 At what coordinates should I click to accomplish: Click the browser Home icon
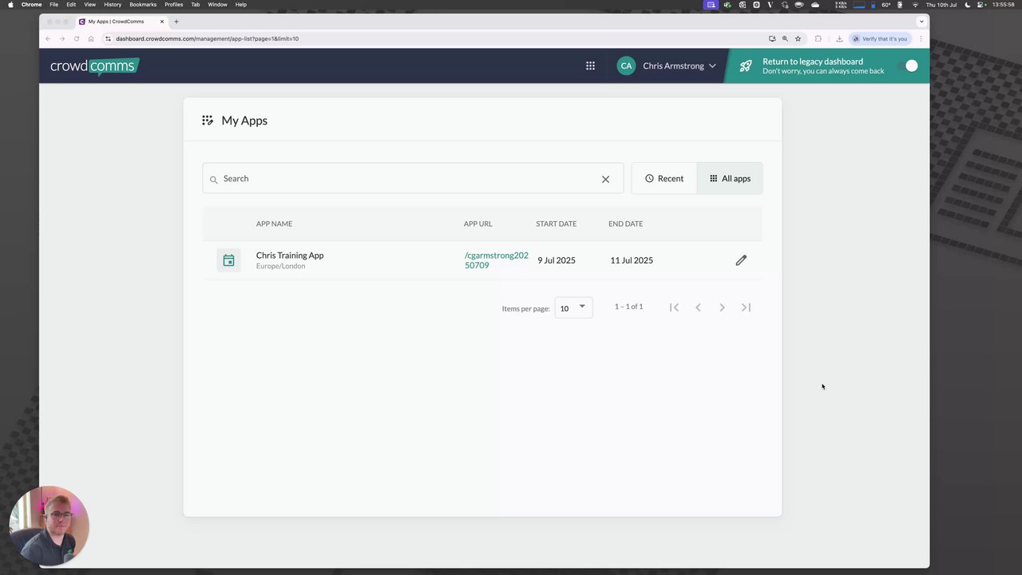tap(91, 38)
